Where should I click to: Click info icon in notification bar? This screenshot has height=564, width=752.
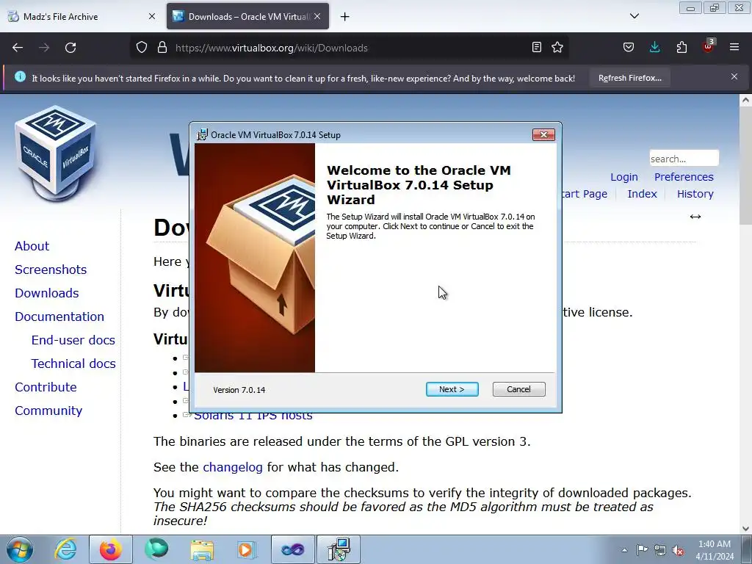coord(20,76)
